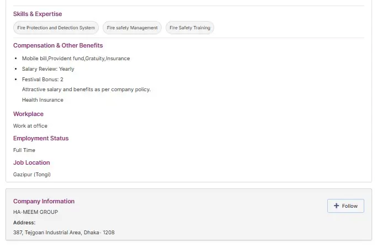Click the Work at office text

click(x=30, y=126)
